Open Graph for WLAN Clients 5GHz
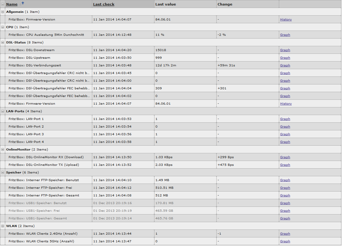 pos(285,242)
